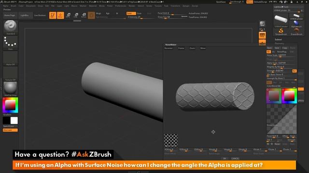Adjust the NoiseMaker Strength slider
309x173 pixels.
279,71
